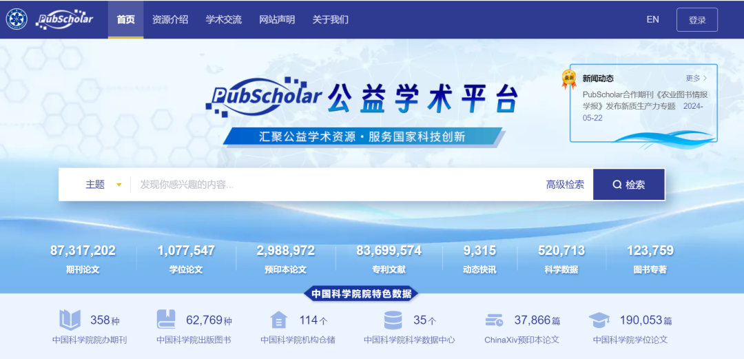Open the 首页 tab
This screenshot has width=744, height=359.
click(x=126, y=19)
